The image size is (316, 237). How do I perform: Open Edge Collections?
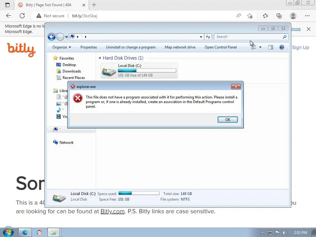pyautogui.click(x=279, y=16)
